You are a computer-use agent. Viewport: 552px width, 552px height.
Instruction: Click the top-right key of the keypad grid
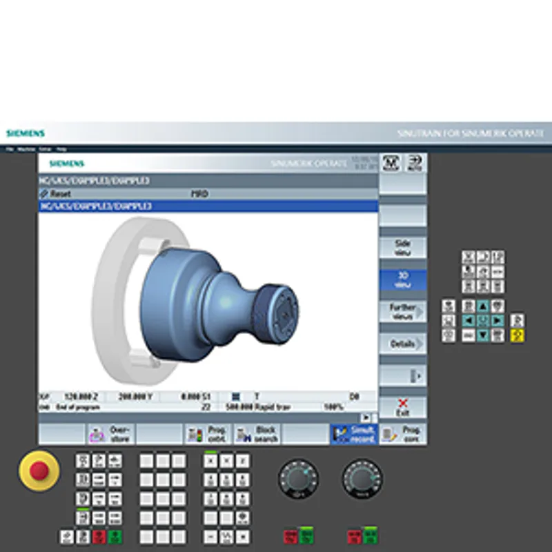coord(497,257)
